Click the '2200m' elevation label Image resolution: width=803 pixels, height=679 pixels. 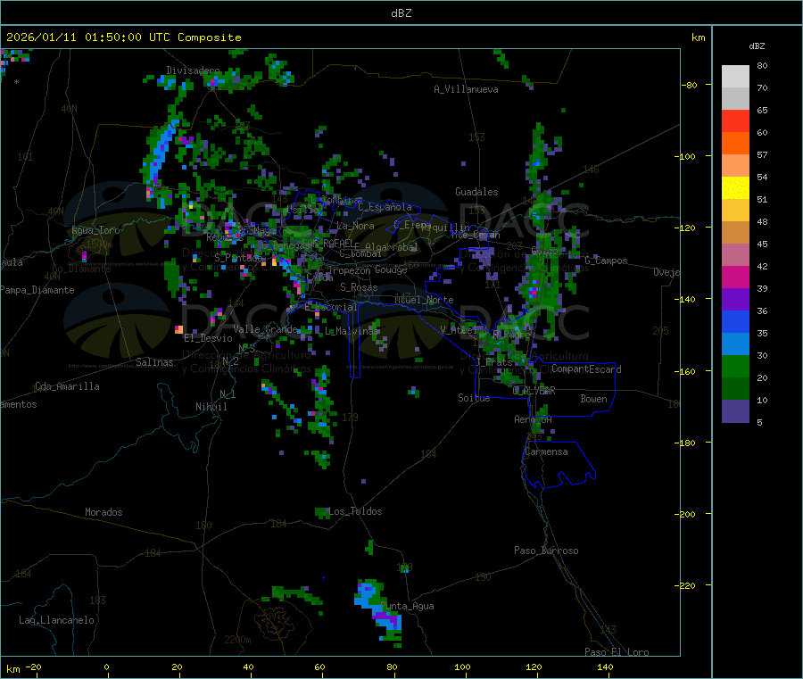click(x=237, y=640)
